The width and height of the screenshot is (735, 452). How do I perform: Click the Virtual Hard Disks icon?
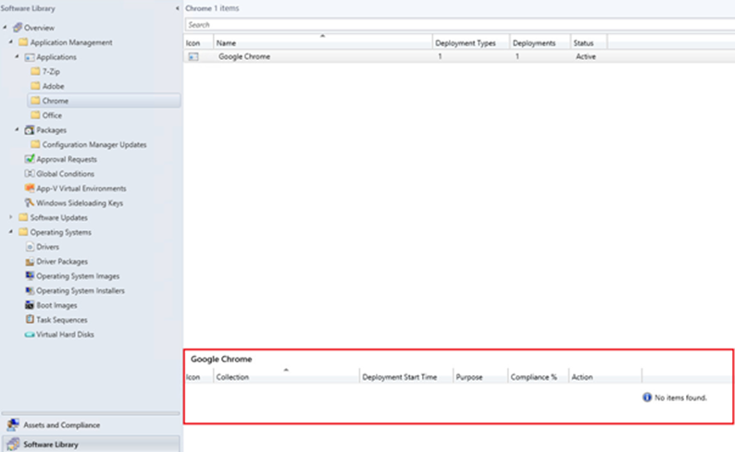[x=30, y=335]
